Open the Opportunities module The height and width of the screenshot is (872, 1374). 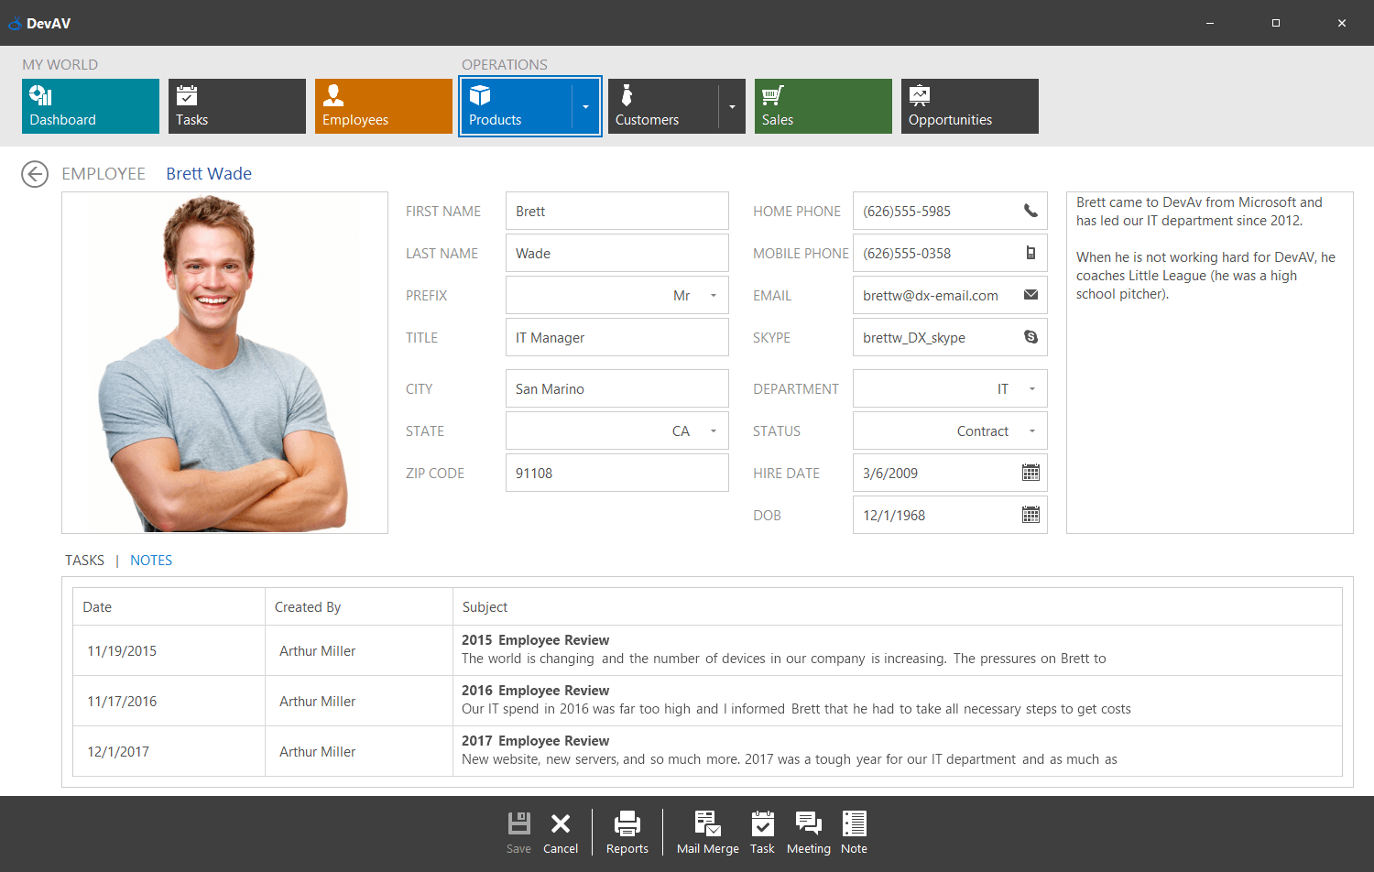pos(968,105)
